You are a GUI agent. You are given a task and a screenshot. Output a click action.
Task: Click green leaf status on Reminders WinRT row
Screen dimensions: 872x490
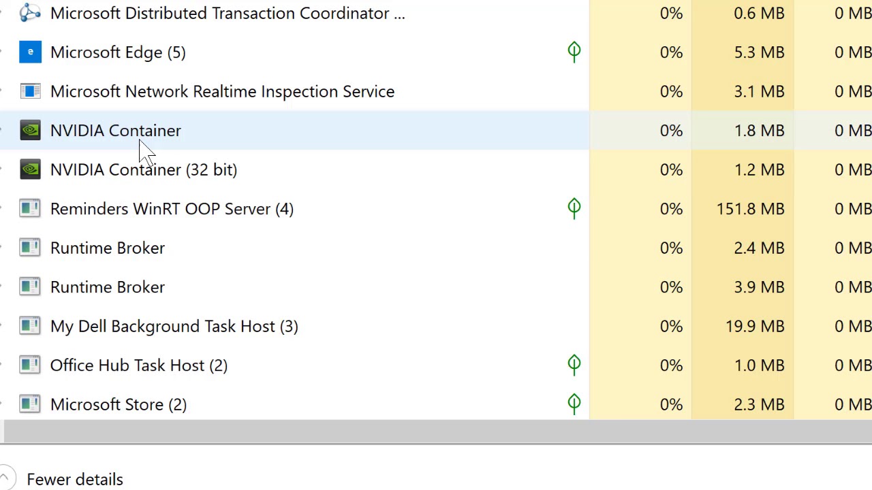coord(574,208)
